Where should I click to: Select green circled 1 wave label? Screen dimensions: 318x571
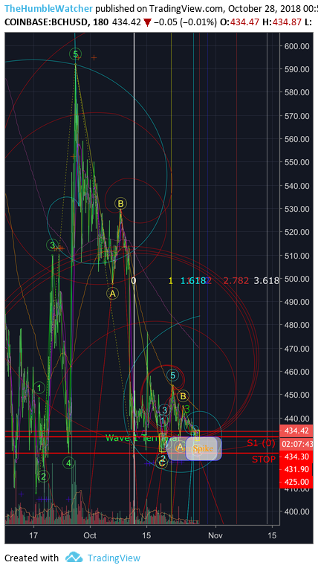click(x=39, y=388)
